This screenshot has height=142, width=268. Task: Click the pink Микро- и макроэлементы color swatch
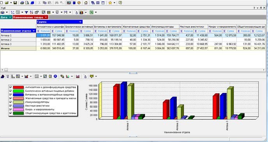click(18, 110)
